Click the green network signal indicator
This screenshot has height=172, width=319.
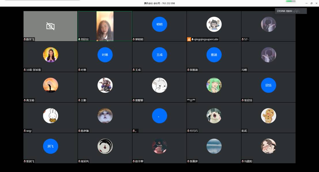click(x=290, y=1)
